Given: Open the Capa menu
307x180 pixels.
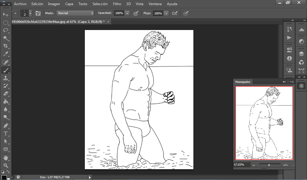Looking at the screenshot, I should coord(69,4).
